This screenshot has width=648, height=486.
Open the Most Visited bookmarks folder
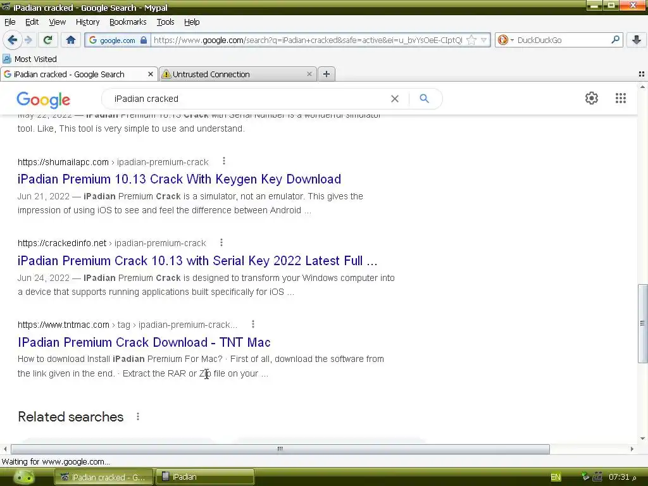coord(30,59)
